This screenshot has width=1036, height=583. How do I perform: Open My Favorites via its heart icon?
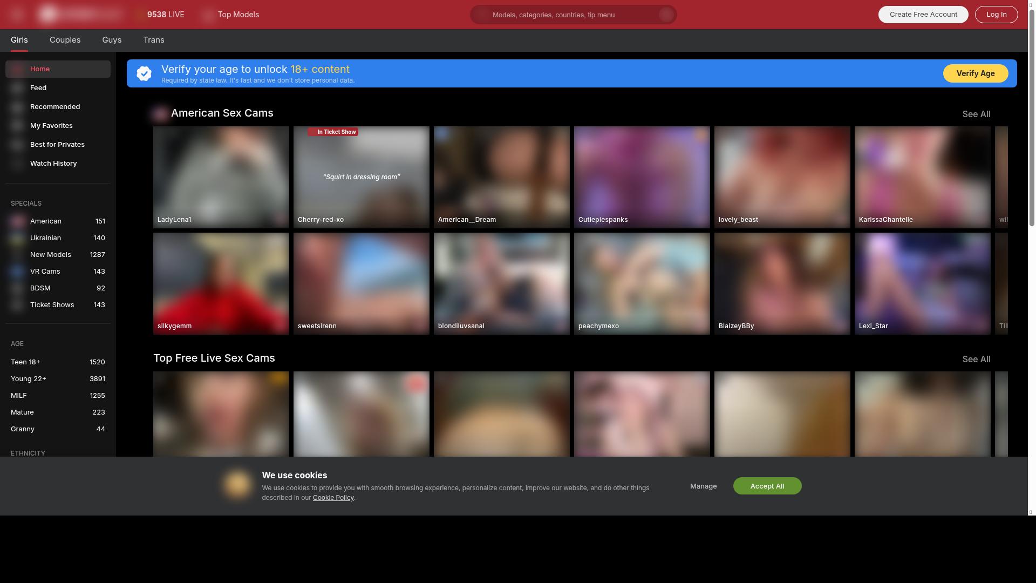(17, 125)
